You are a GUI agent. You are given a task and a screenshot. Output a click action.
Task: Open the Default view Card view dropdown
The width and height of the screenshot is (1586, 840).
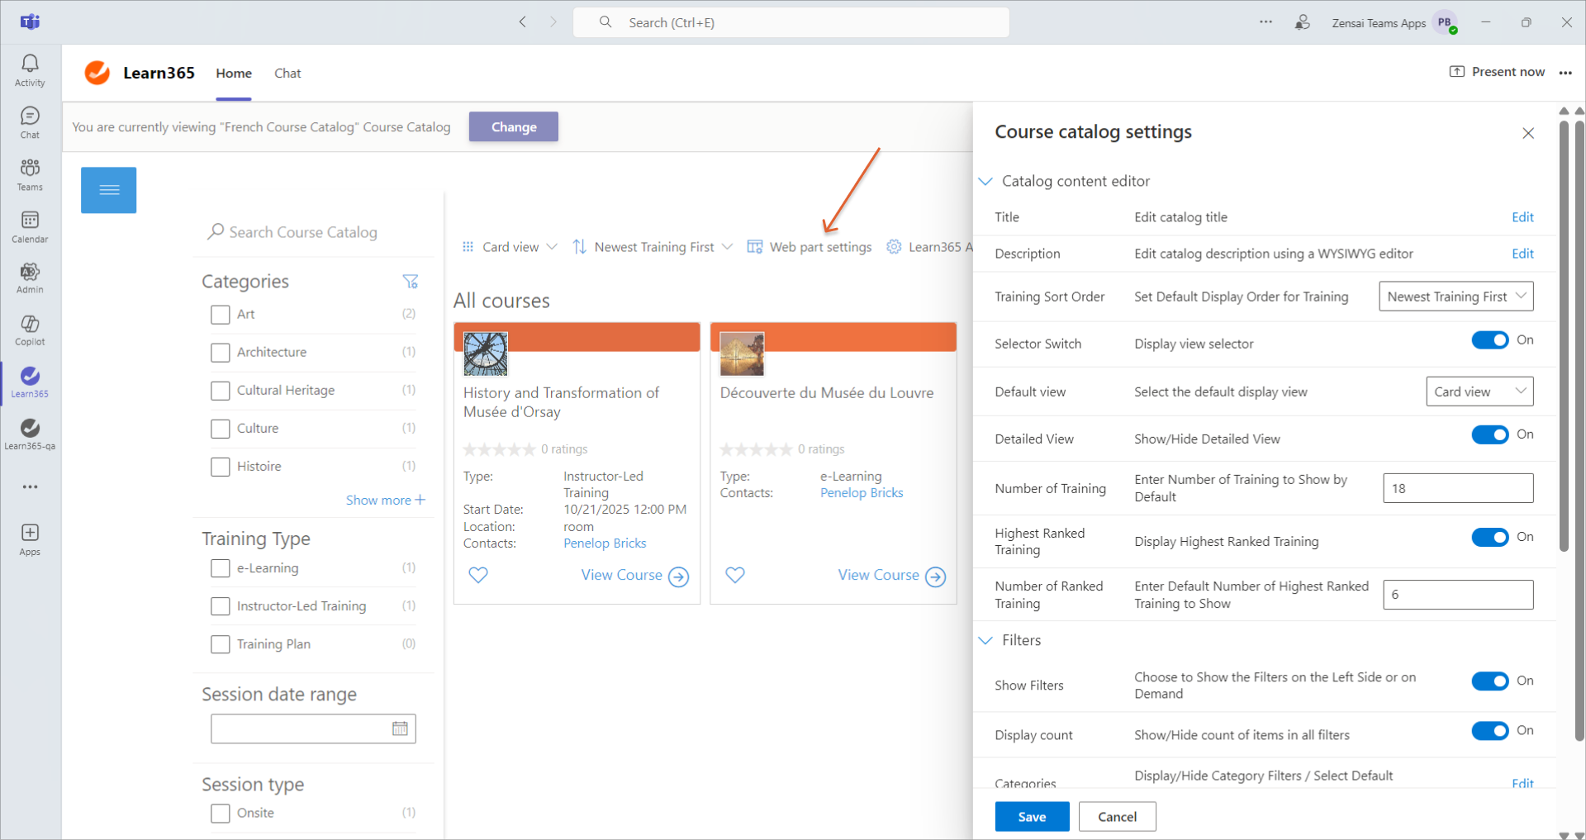pyautogui.click(x=1479, y=392)
